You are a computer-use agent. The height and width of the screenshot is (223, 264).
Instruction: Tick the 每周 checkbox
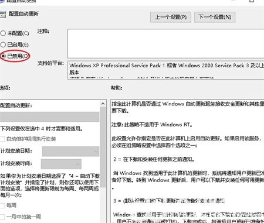click(2, 205)
